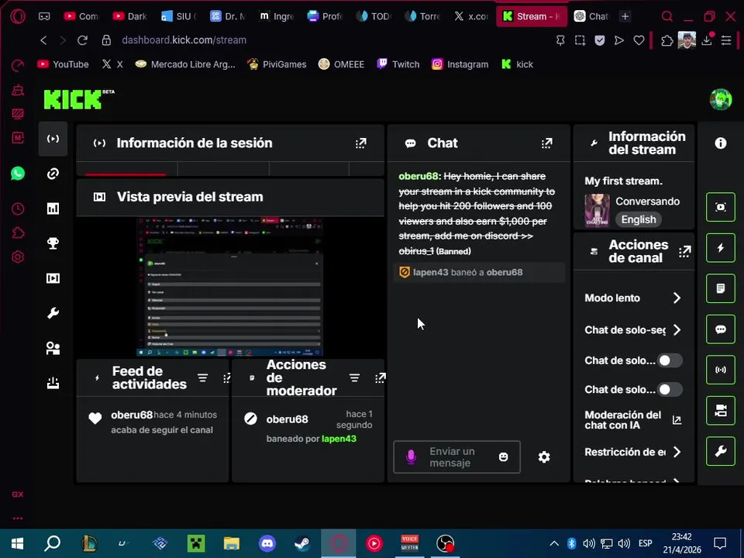Open the wrench settings icon in Kick sidebar
The image size is (744, 558).
[x=53, y=313]
